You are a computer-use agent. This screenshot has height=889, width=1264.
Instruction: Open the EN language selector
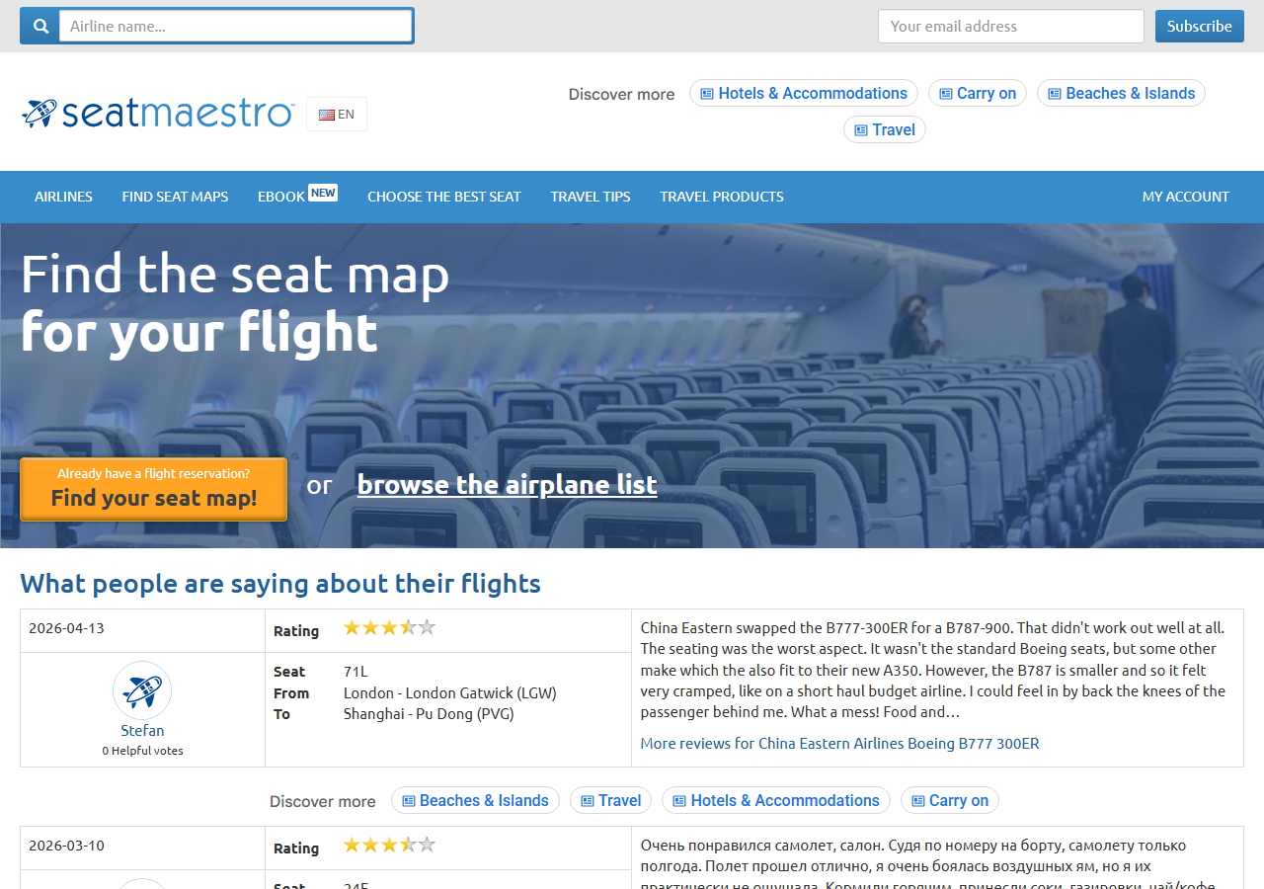(337, 115)
